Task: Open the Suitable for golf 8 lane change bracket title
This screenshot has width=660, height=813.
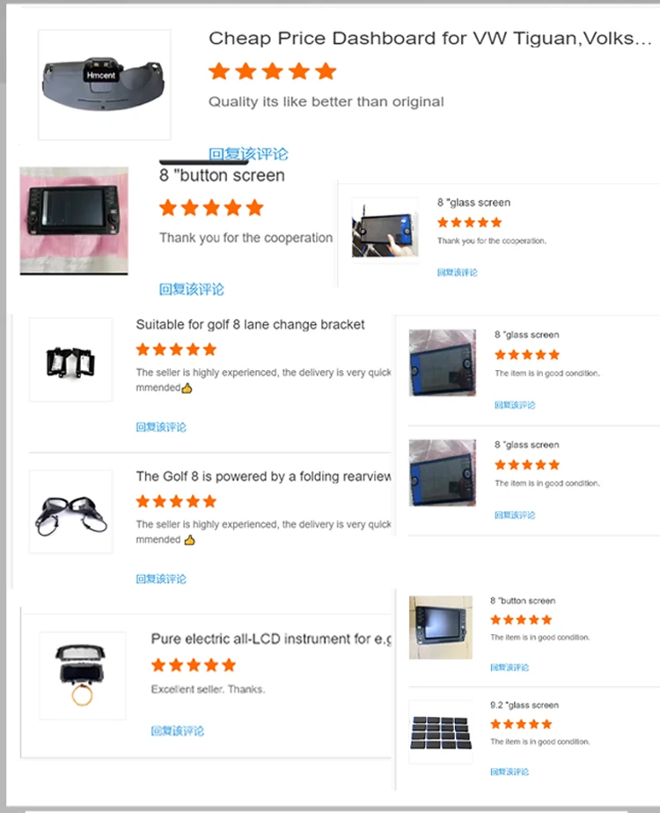Action: click(x=250, y=324)
